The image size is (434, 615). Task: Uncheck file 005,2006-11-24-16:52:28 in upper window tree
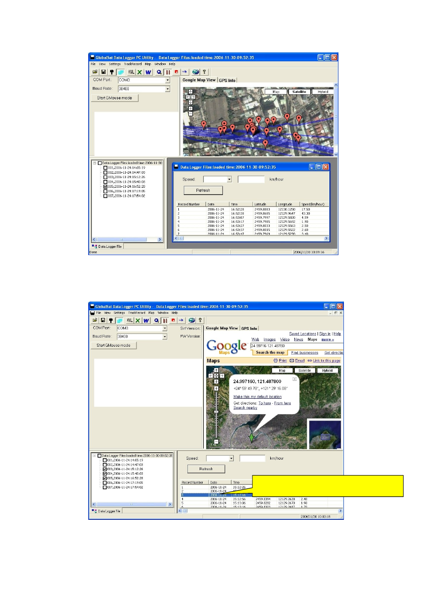pos(106,187)
